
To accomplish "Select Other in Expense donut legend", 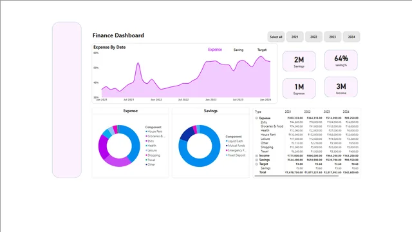I will (150, 165).
